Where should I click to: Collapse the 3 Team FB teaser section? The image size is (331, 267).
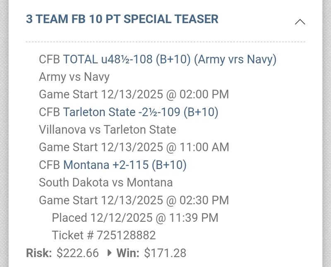coord(300,22)
